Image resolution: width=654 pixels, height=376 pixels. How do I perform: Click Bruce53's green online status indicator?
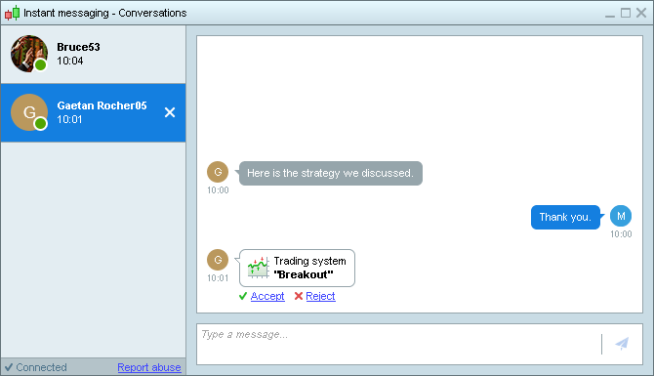40,65
